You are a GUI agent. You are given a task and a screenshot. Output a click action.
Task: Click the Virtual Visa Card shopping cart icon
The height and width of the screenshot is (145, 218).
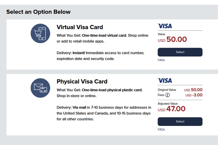point(40,33)
